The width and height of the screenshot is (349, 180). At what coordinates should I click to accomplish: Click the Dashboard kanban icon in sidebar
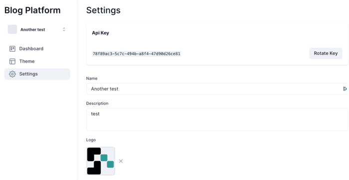(x=12, y=49)
